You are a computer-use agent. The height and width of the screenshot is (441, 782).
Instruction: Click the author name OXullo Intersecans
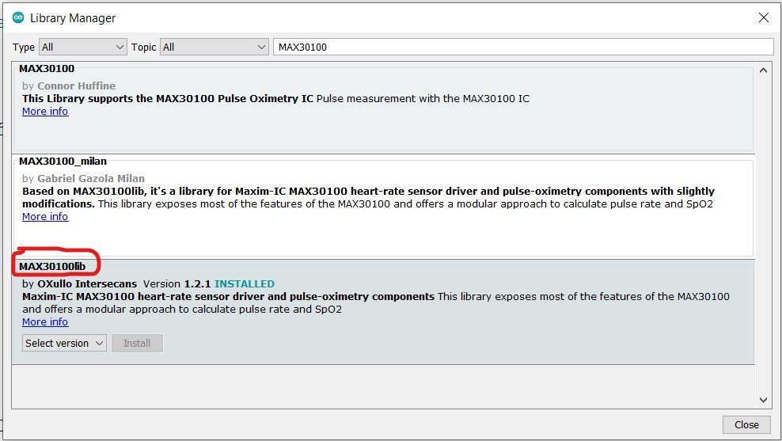point(87,284)
